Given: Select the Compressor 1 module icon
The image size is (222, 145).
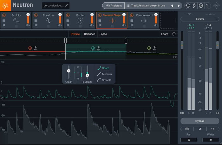Looking at the screenshot, I should pyautogui.click(x=144, y=21).
